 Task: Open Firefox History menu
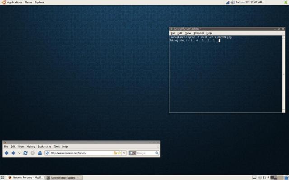31,147
